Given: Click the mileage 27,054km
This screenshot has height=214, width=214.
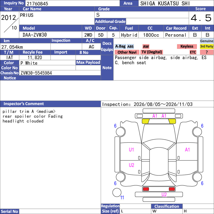Looking at the screenshot, I should [12, 47].
